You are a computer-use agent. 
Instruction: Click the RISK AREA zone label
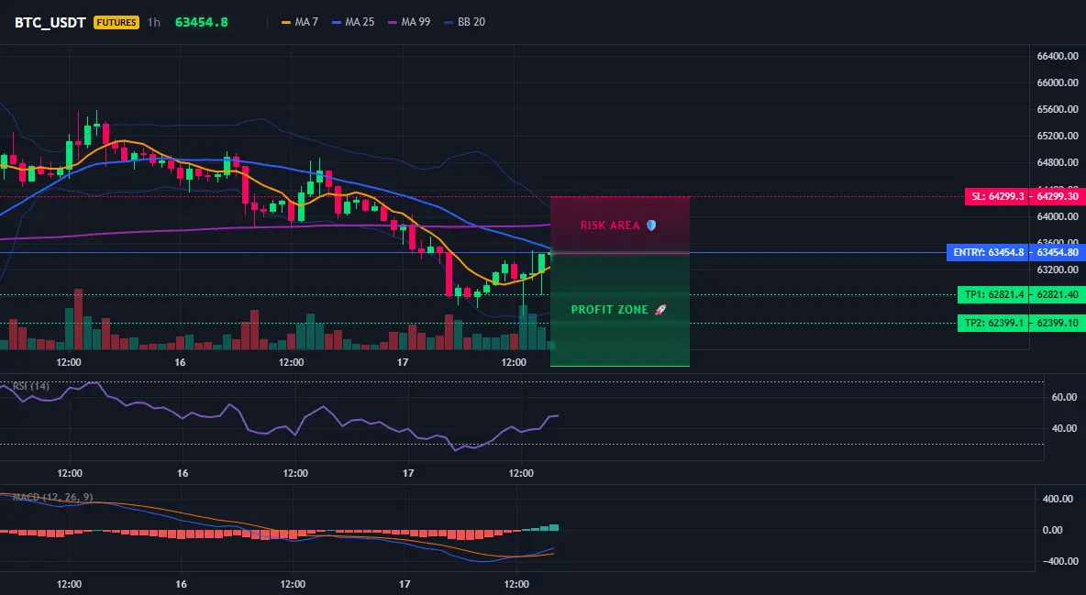pos(618,226)
